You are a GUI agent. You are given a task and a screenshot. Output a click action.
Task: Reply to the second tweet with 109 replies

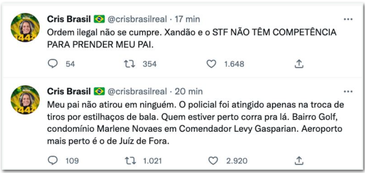(x=52, y=161)
